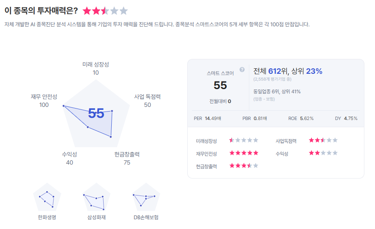The height and width of the screenshot is (229, 375).
Task: Click the 미래성장성 star rating row
Action: pos(244,140)
